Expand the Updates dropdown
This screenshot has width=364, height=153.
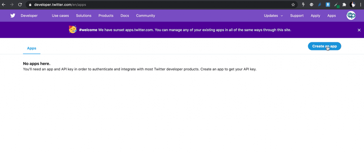273,16
